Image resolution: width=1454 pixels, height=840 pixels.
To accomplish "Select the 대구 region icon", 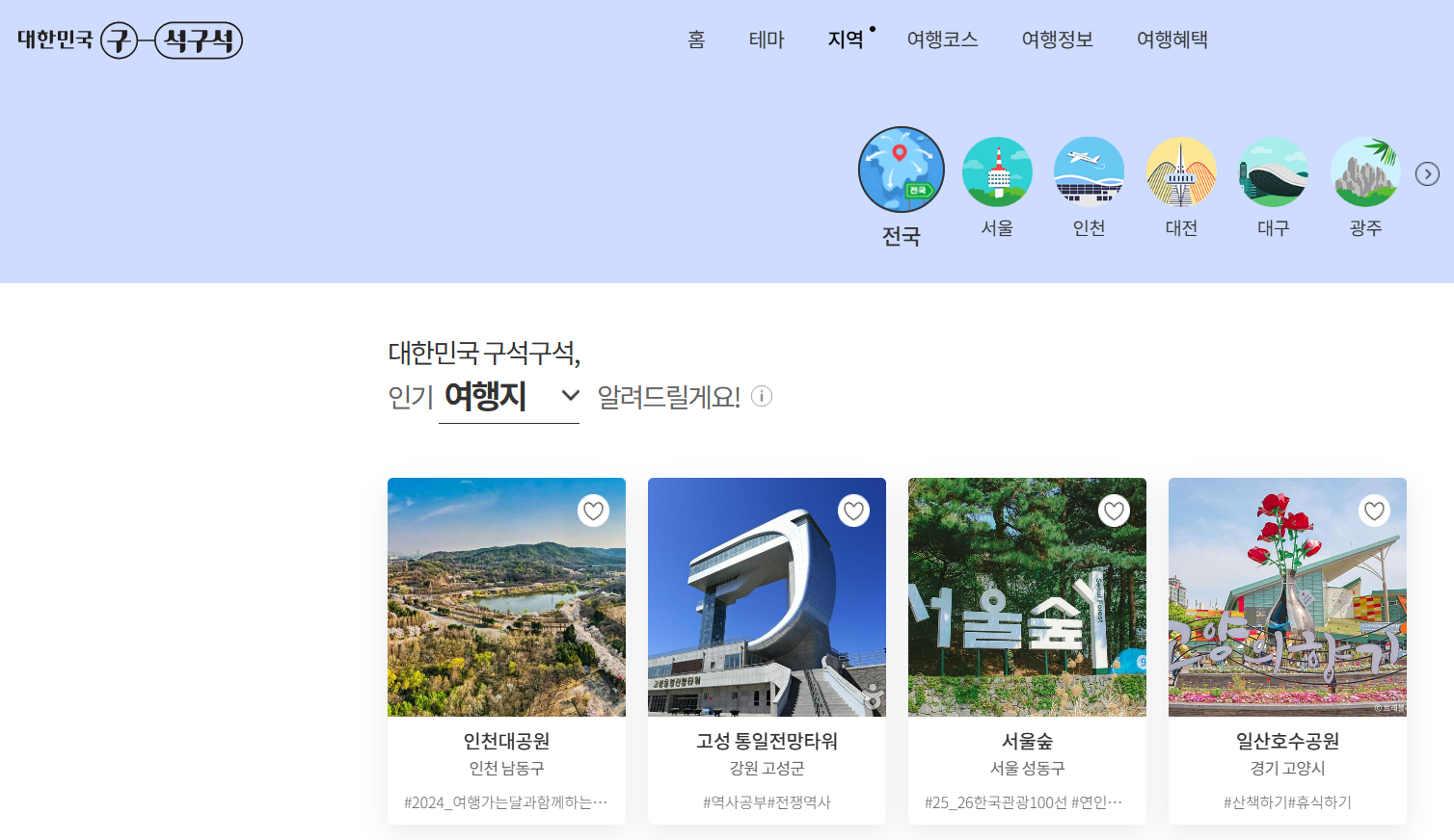I will [x=1273, y=171].
